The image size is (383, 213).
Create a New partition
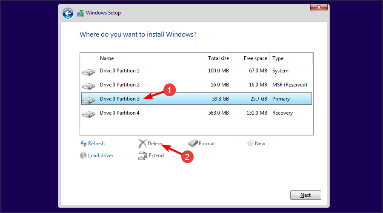260,144
